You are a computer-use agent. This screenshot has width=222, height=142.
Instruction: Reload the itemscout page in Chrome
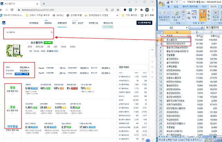[12, 10]
